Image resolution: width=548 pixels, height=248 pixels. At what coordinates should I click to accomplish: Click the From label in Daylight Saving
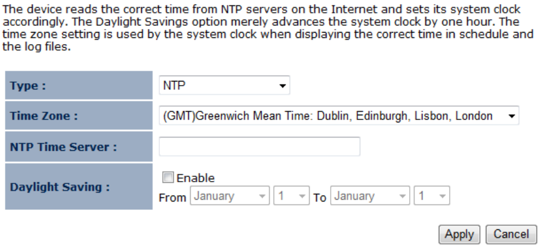(x=173, y=197)
